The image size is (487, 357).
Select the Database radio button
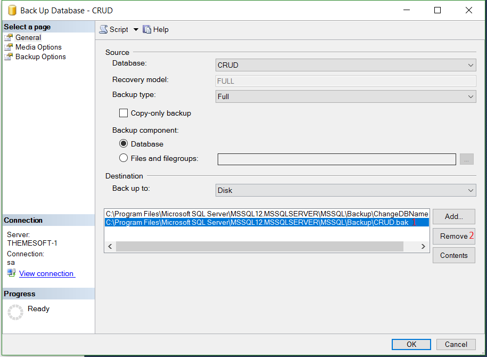tap(123, 144)
